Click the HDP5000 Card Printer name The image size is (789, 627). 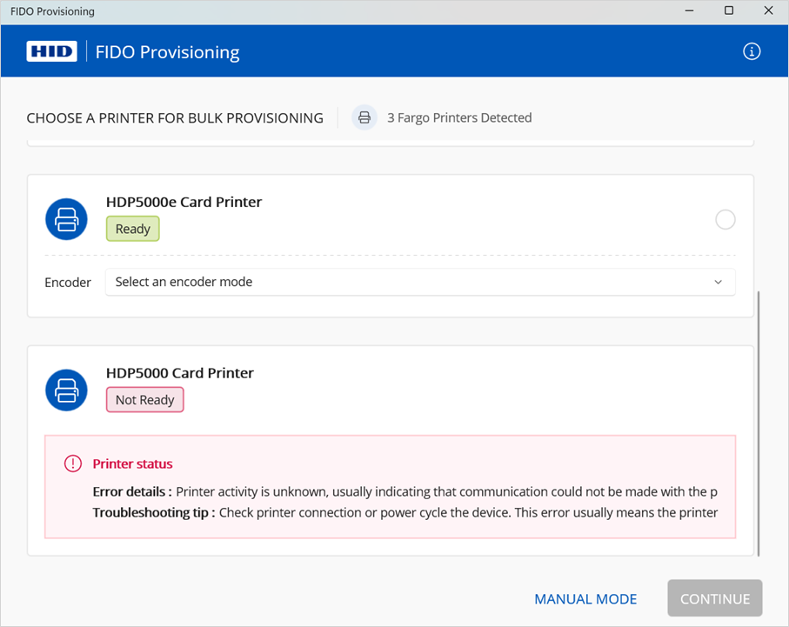[x=180, y=373]
